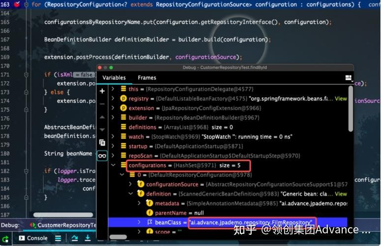
Task: Collapse the 'configurations' HashSet node
Action: click(x=113, y=165)
